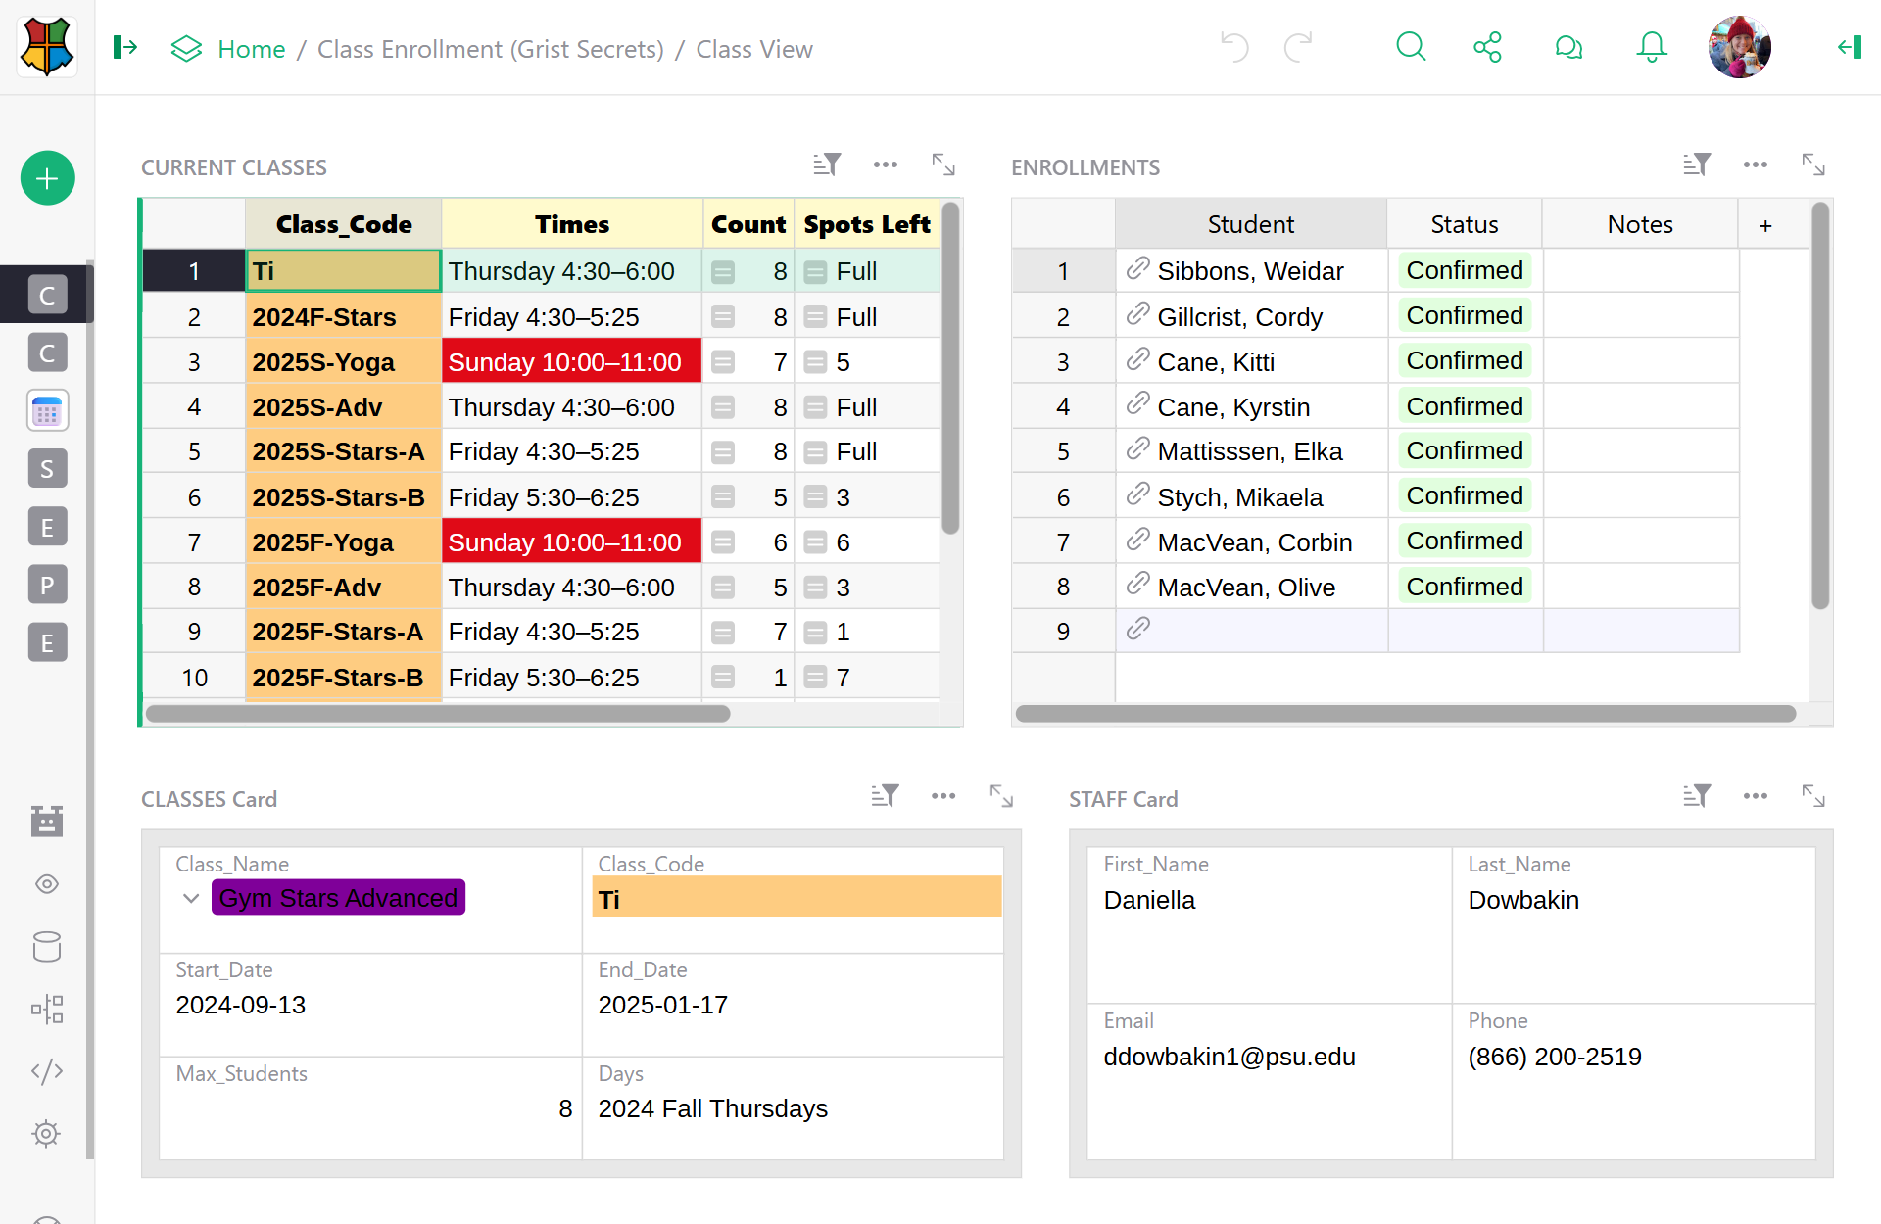Follow link icon for Sibbons, Weidar
This screenshot has width=1881, height=1224.
click(x=1137, y=268)
